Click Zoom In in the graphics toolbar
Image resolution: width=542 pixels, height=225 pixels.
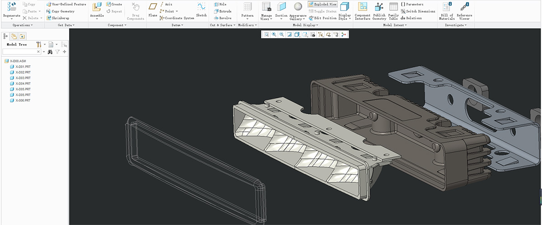click(274, 34)
